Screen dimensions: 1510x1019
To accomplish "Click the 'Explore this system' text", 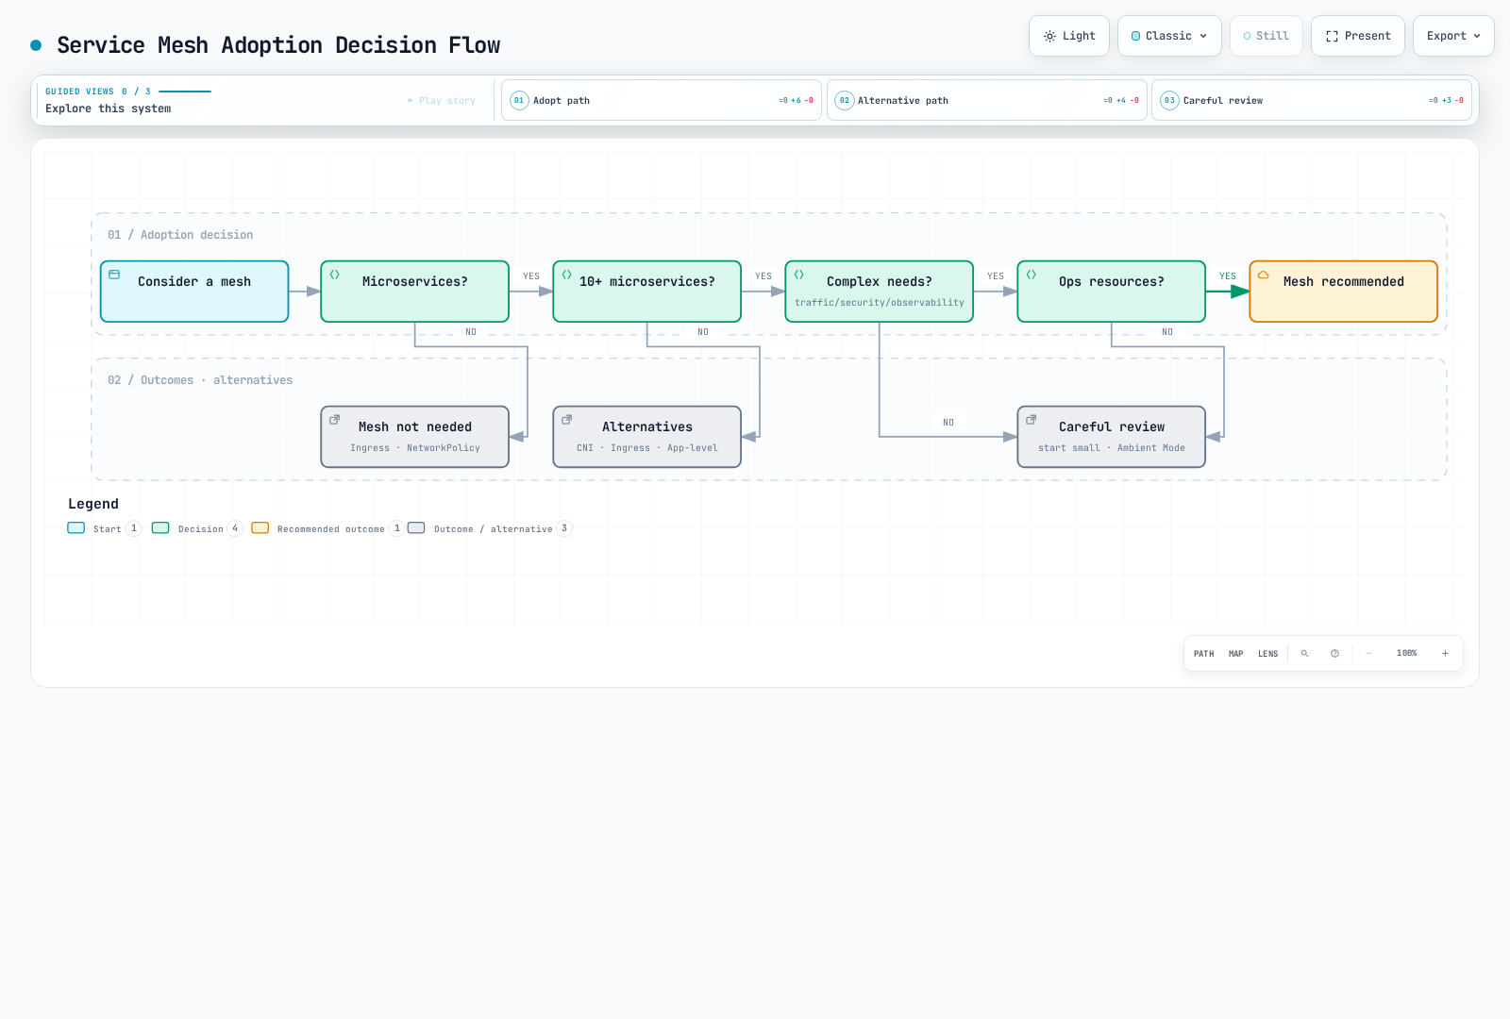I will [x=109, y=109].
